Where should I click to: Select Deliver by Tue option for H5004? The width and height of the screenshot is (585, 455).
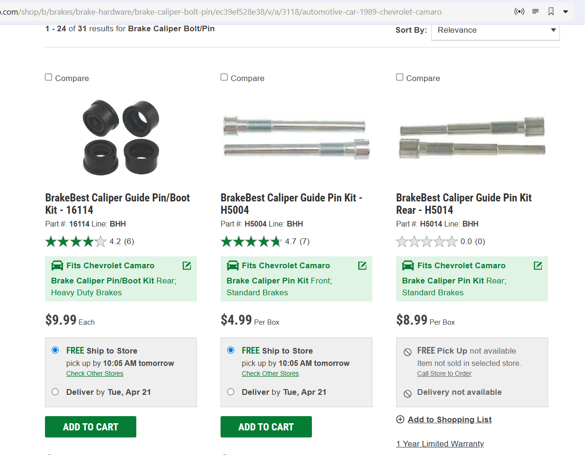[x=231, y=392]
